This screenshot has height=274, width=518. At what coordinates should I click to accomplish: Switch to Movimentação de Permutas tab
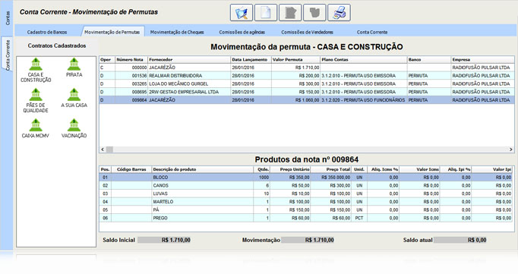pyautogui.click(x=112, y=32)
